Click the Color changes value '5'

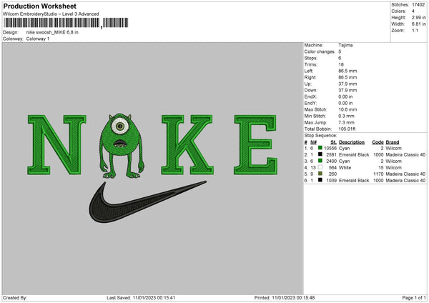[340, 51]
